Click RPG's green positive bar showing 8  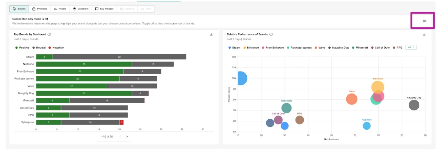(x=53, y=115)
